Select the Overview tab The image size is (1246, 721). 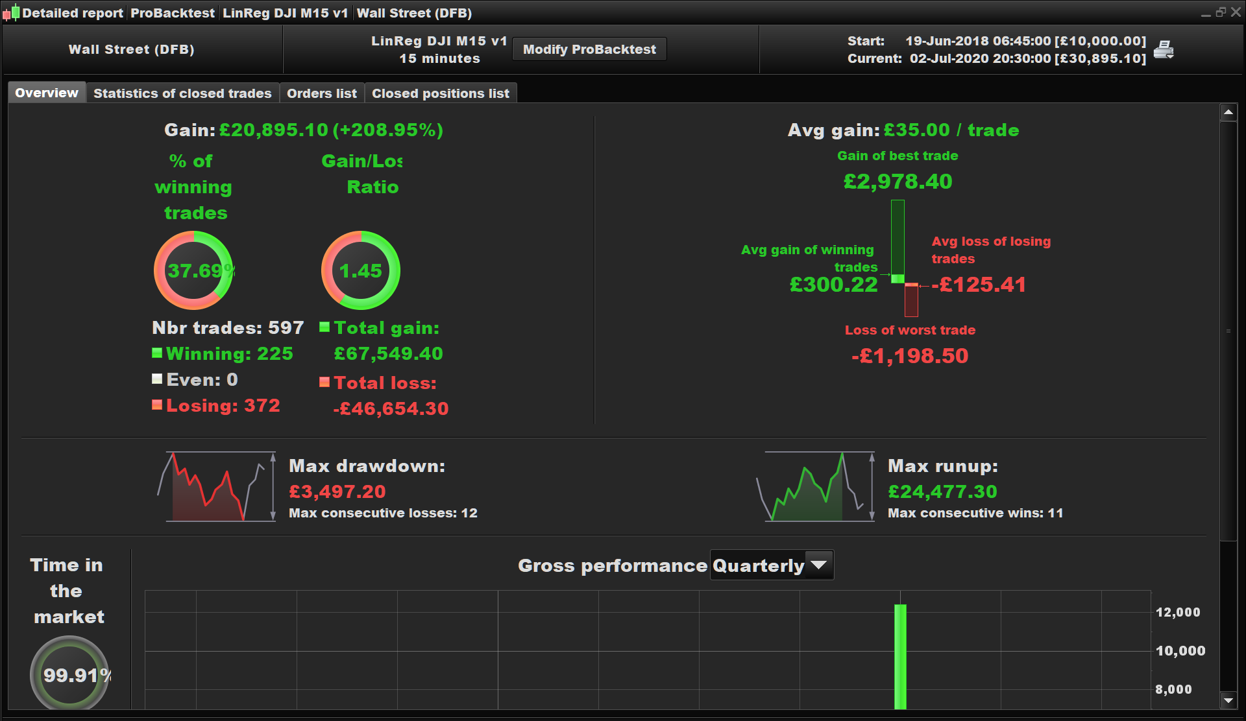click(47, 93)
